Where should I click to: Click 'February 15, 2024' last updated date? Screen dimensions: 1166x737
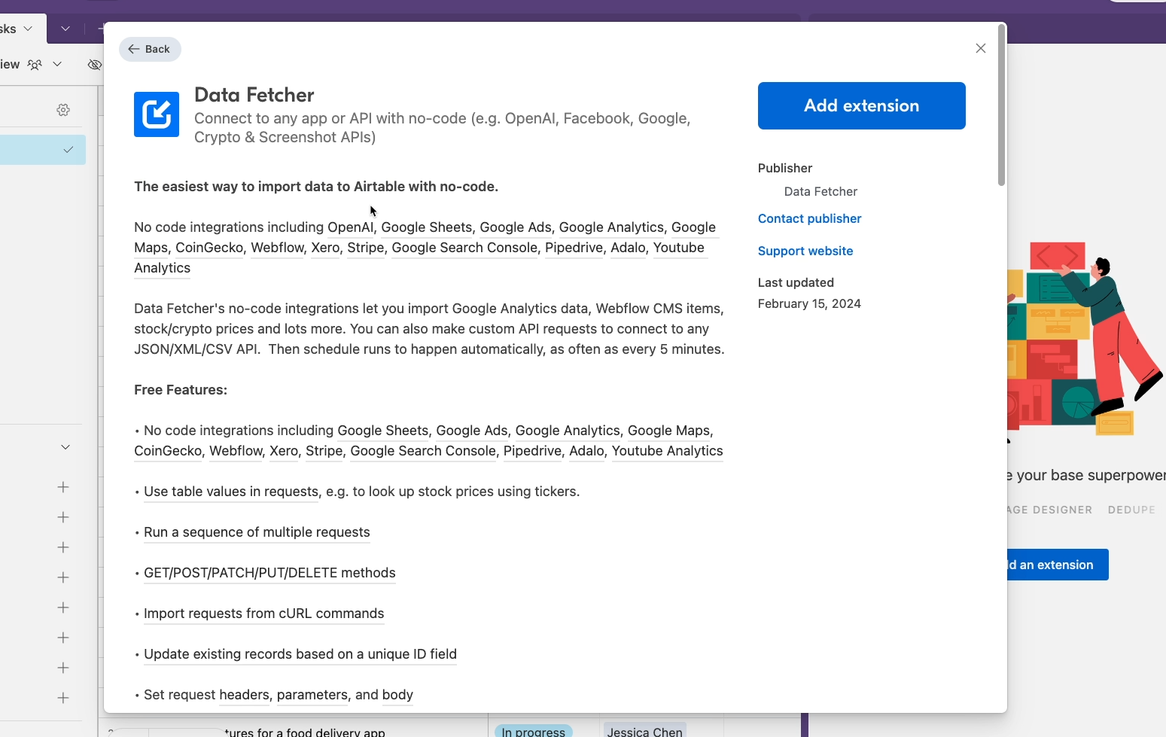809,303
